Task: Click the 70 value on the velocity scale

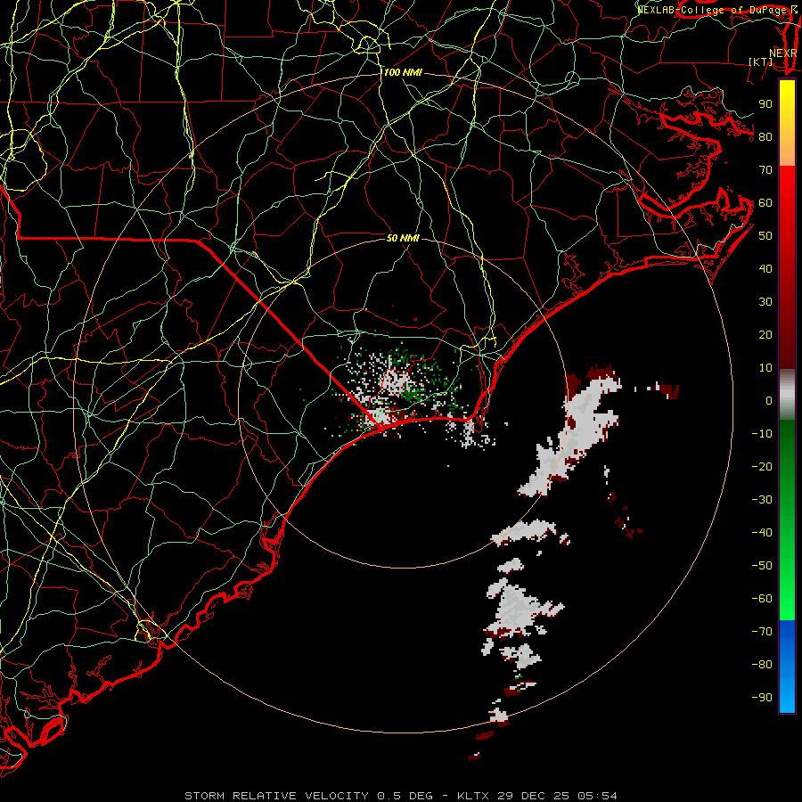Action: click(765, 170)
